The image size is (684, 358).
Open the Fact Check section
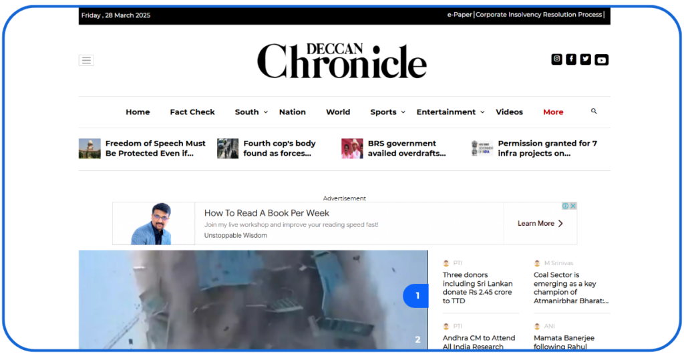click(192, 112)
